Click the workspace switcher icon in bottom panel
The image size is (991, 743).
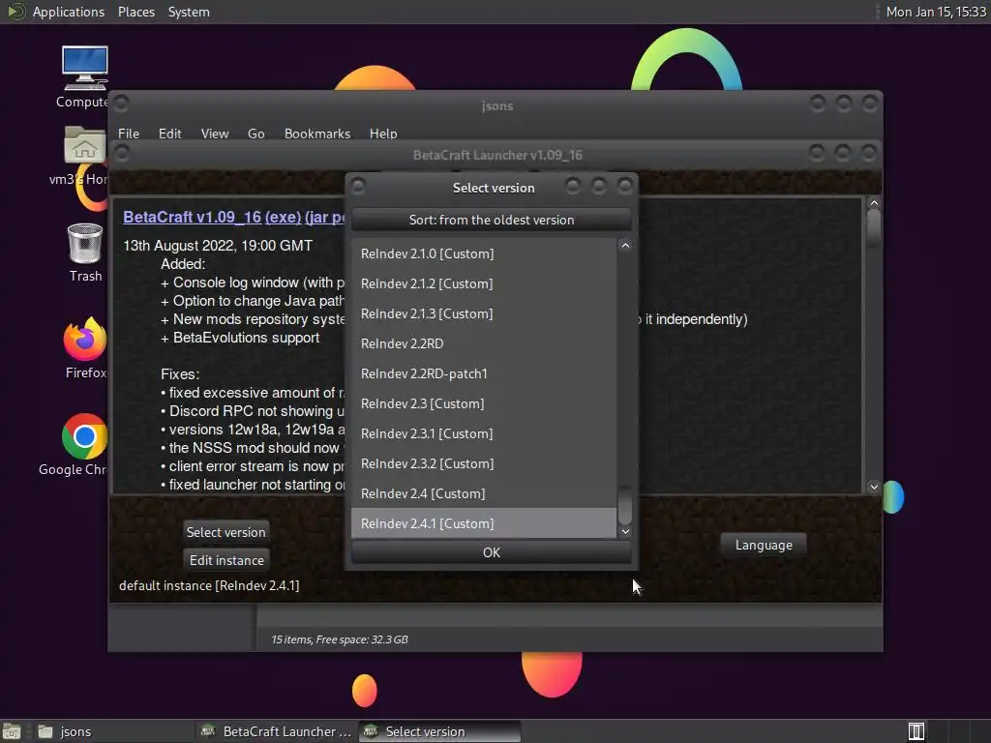[x=916, y=731]
